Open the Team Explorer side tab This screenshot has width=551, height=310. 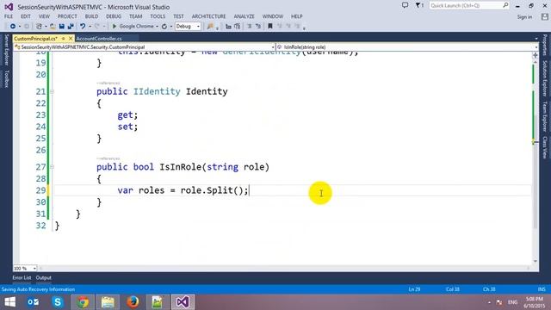coord(545,117)
